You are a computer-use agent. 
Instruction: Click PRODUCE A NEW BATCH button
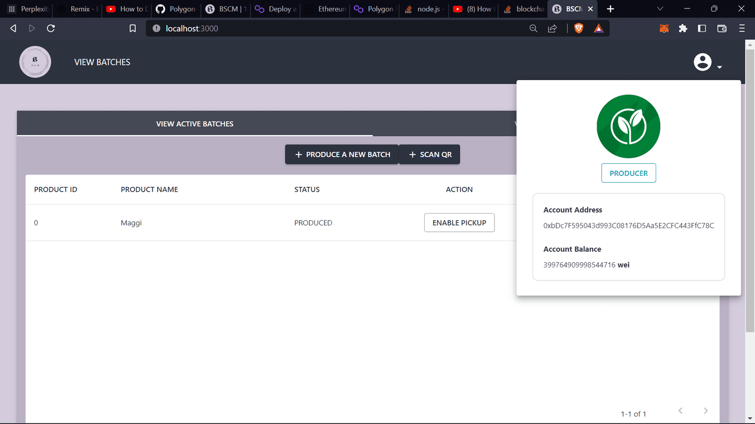pos(342,154)
